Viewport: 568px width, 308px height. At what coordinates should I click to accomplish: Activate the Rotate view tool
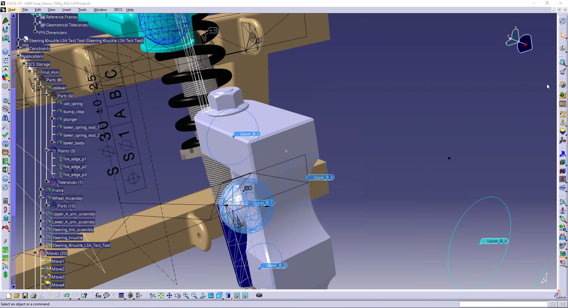pyautogui.click(x=177, y=296)
